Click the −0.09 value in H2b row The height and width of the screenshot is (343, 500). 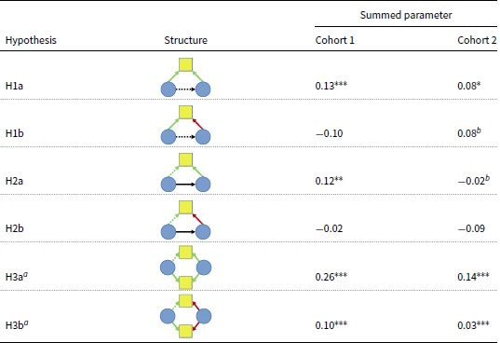click(471, 228)
